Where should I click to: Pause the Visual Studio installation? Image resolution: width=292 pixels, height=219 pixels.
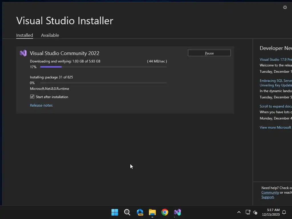209,53
